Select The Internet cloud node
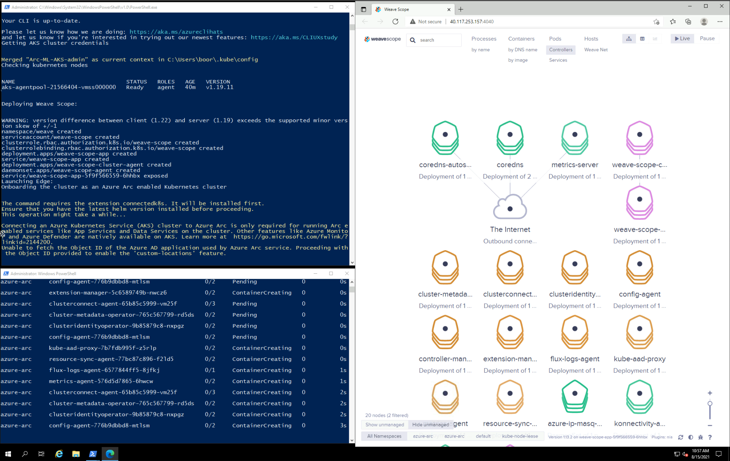Viewport: 730px width, 461px height. tap(510, 207)
